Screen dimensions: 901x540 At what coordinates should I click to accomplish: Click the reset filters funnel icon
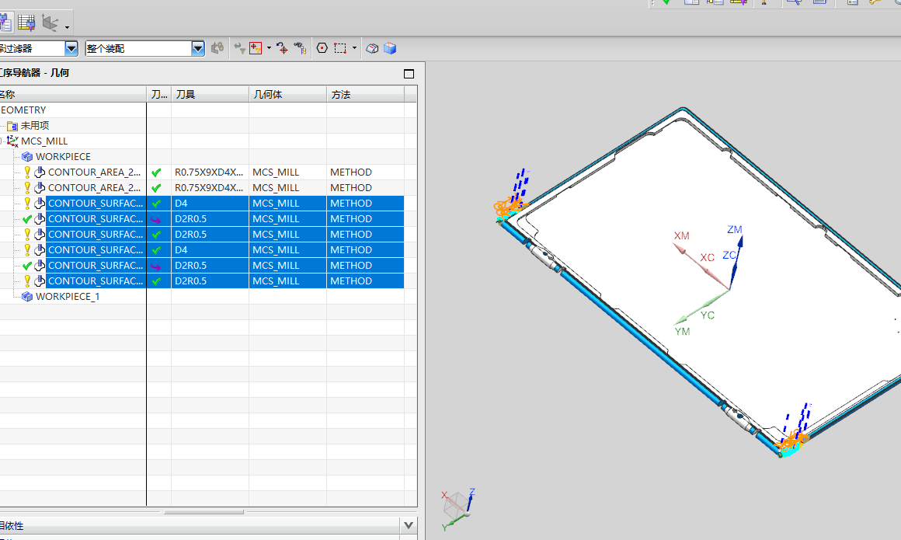click(240, 48)
